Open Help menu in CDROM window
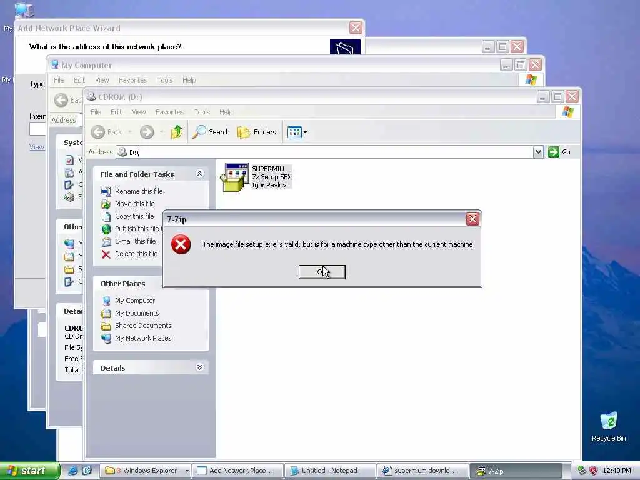 (226, 112)
